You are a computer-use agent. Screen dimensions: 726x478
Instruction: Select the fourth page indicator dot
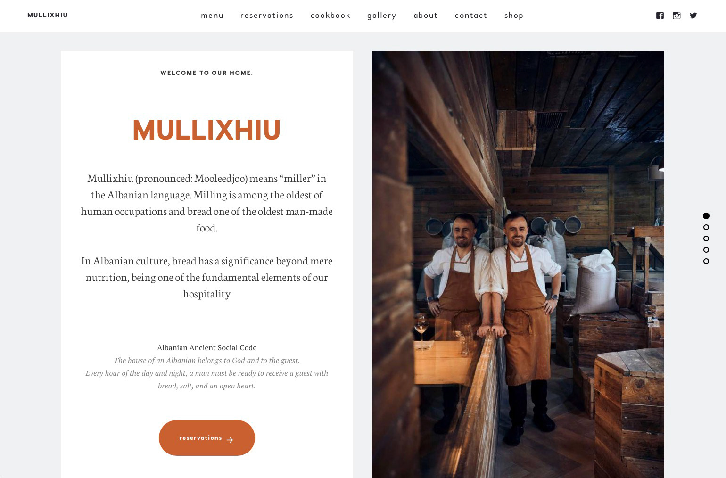pyautogui.click(x=706, y=250)
